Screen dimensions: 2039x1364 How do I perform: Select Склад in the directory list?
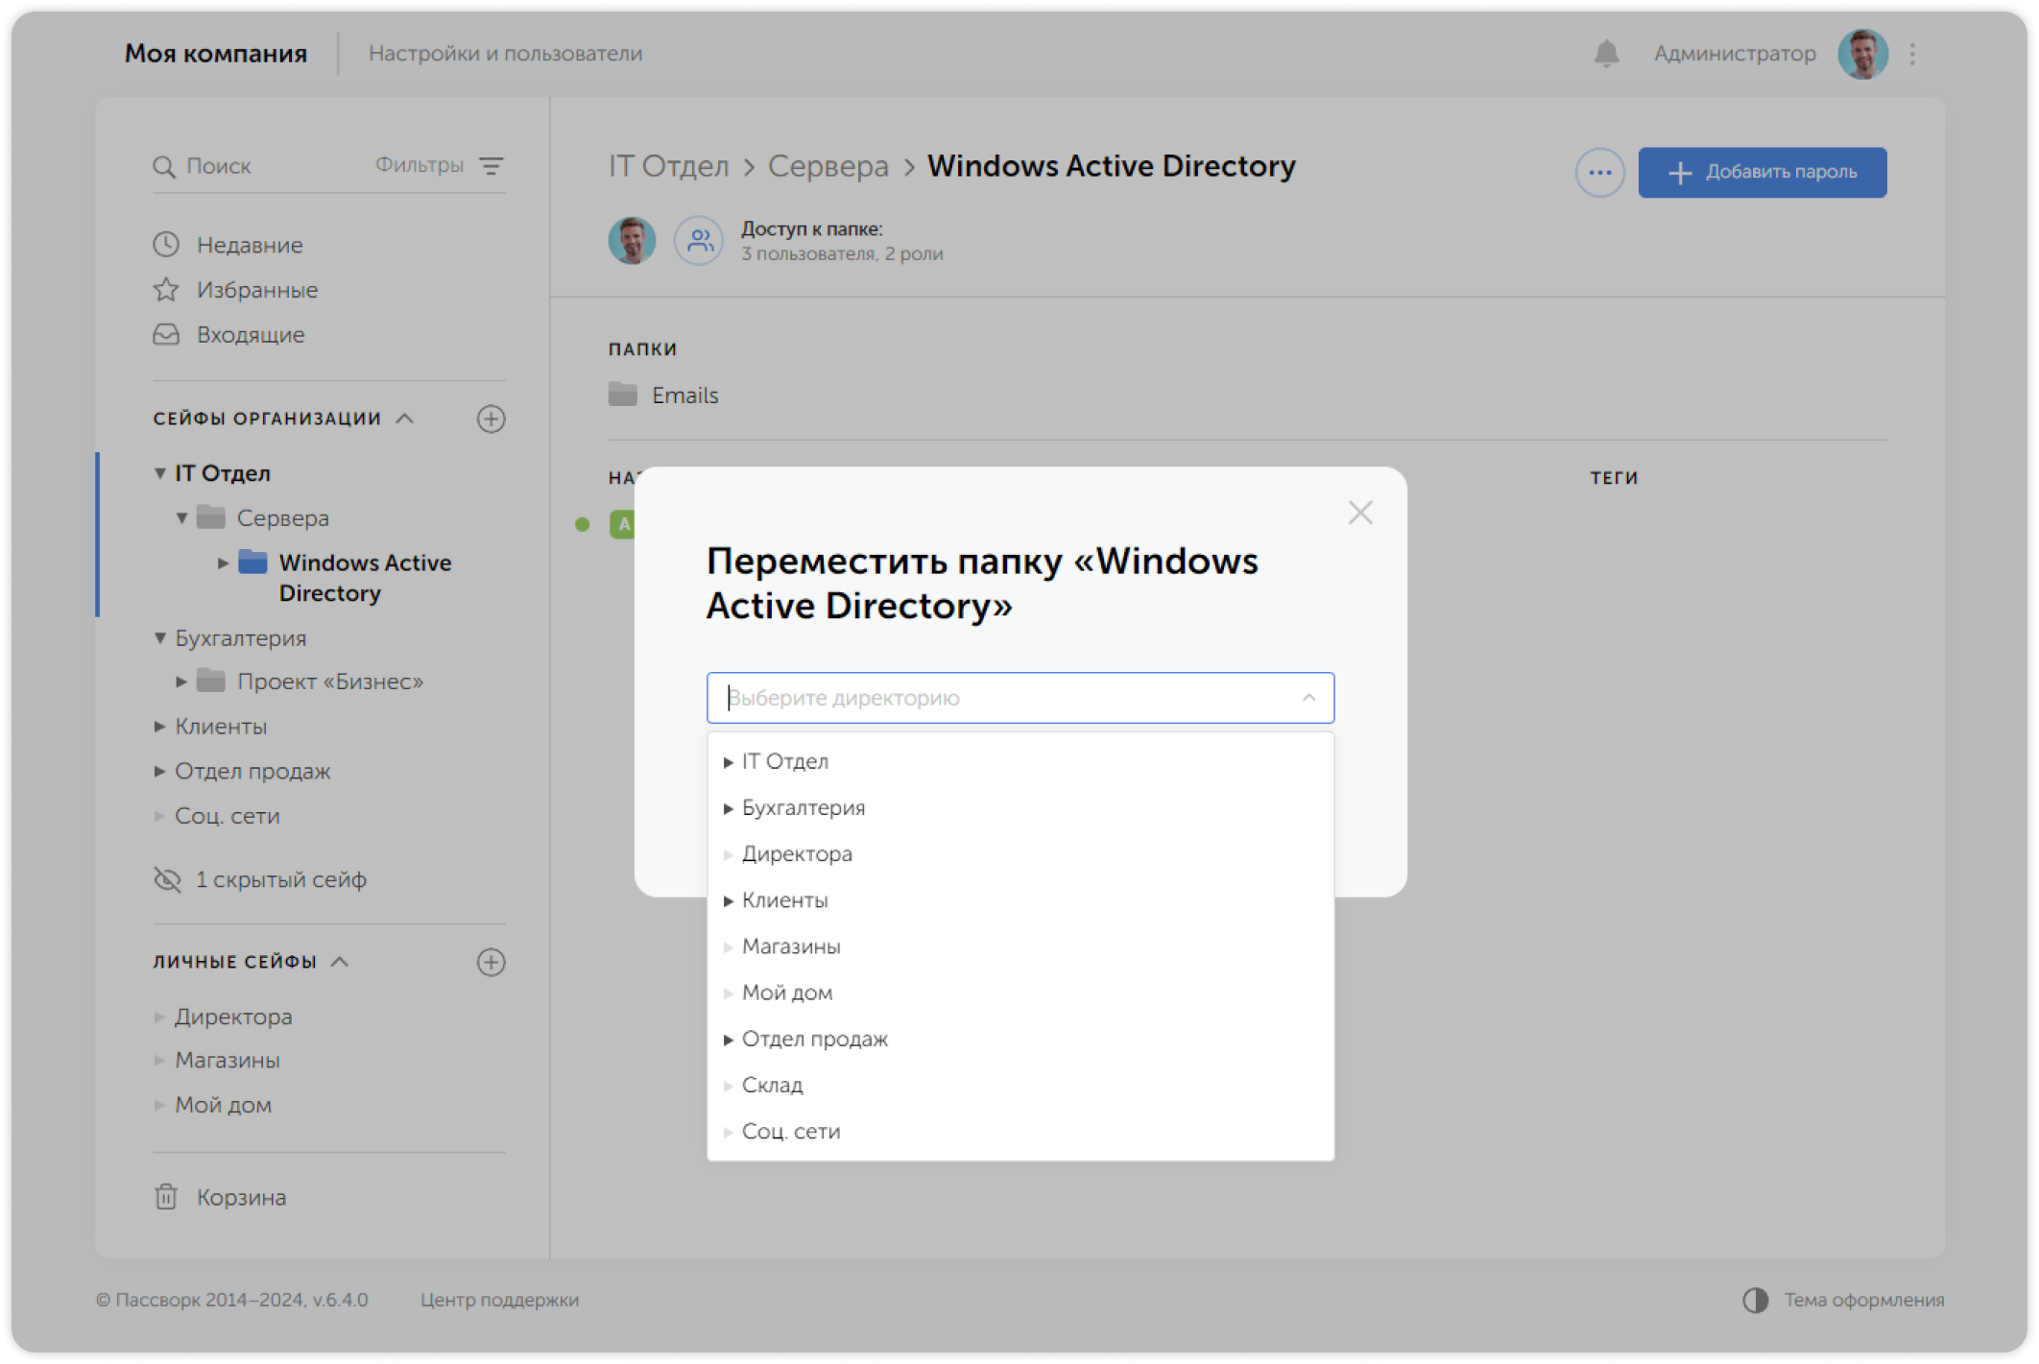773,1085
